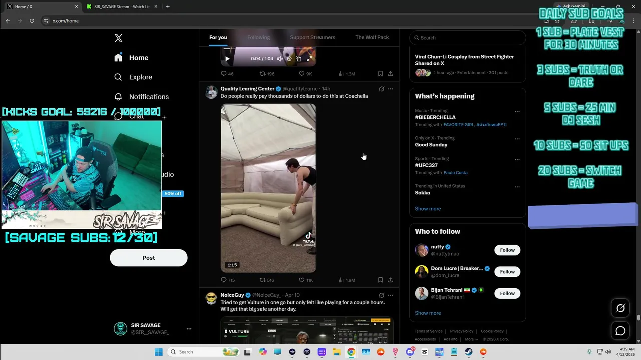Open the Paulo Costa trending link
The height and width of the screenshot is (360, 641).
pyautogui.click(x=455, y=173)
